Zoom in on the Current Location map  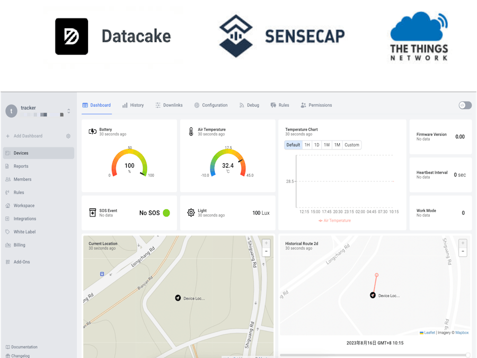coord(266,243)
